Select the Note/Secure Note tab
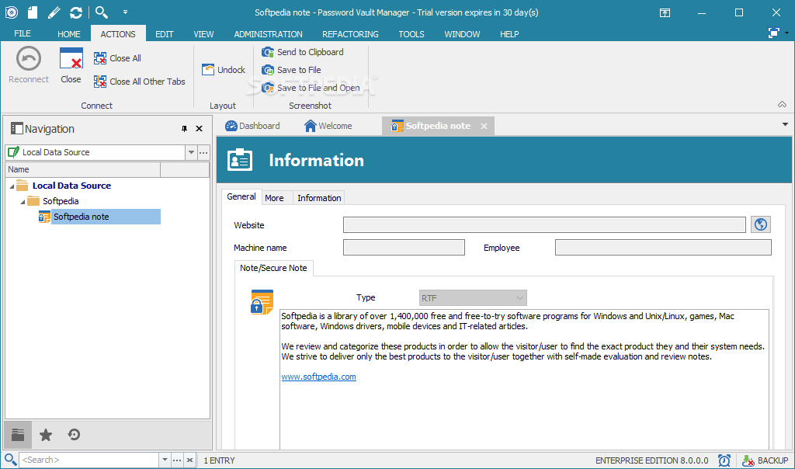The image size is (795, 469). click(274, 268)
